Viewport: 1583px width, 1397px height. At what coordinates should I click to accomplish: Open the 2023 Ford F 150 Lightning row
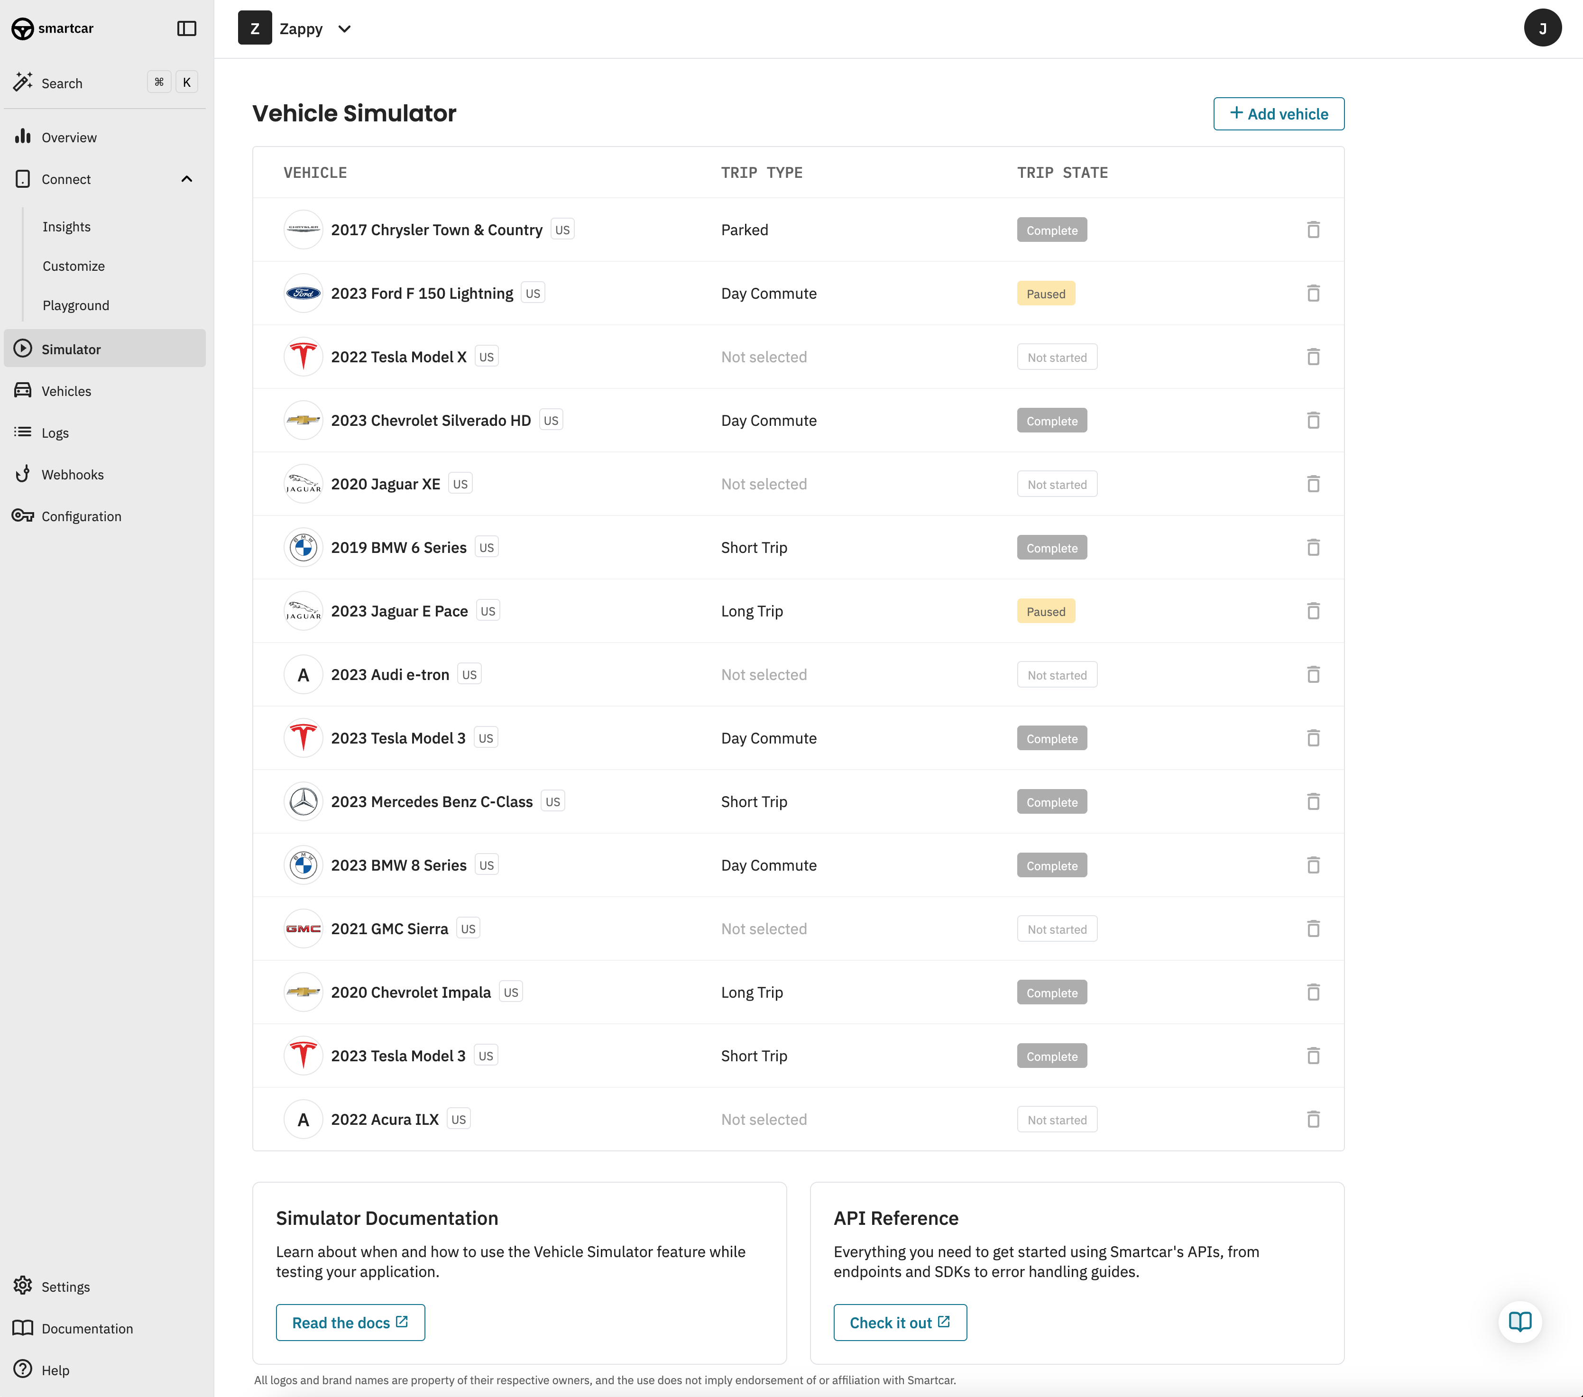798,294
